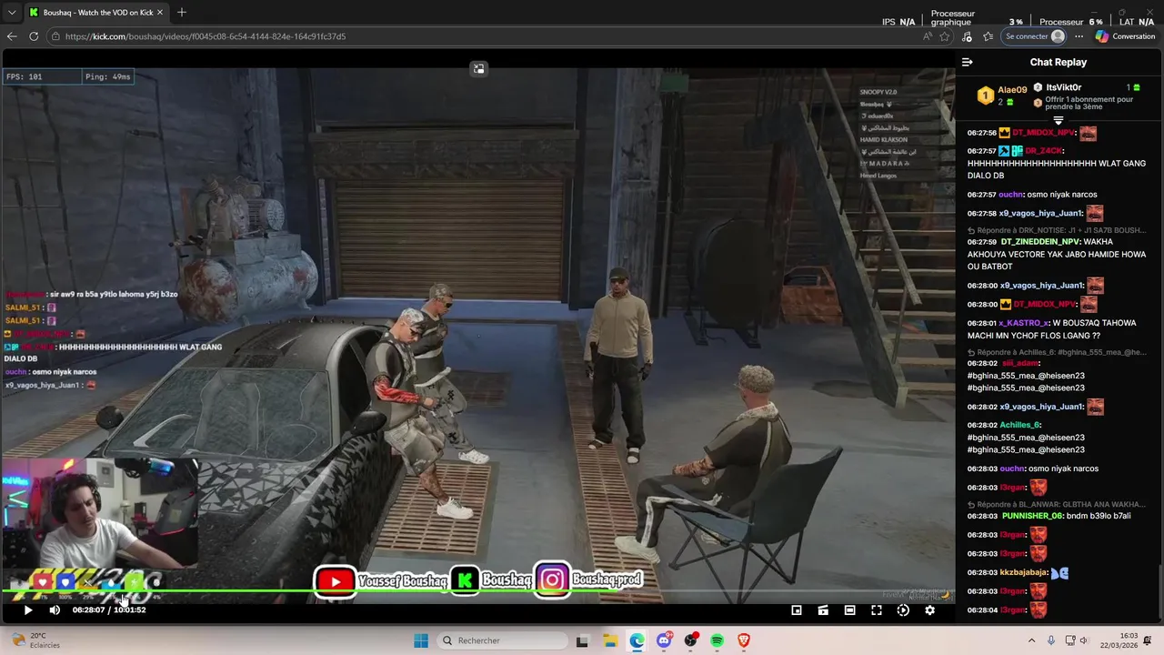Open File Explorer from the taskbar

pos(610,640)
